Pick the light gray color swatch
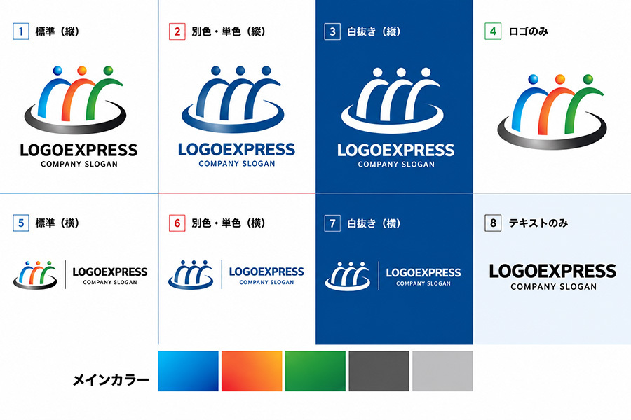The width and height of the screenshot is (631, 420). pyautogui.click(x=442, y=371)
